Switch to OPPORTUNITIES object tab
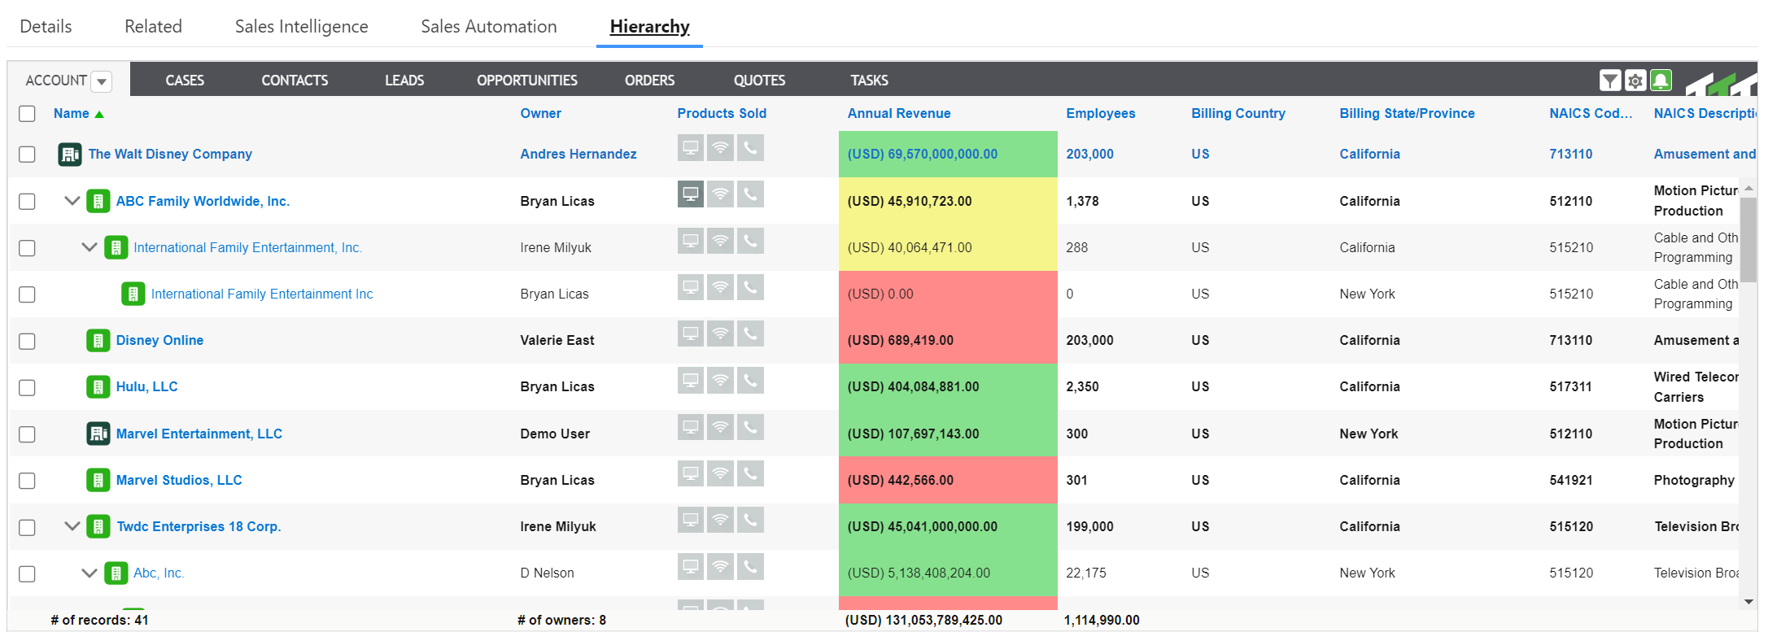 [x=527, y=81]
